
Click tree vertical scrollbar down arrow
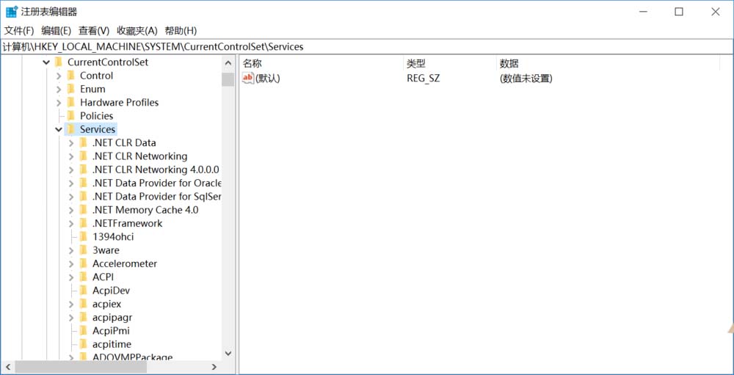pos(228,353)
